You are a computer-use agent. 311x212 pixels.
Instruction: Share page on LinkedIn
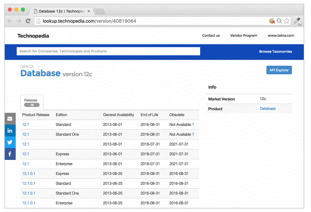point(10,130)
